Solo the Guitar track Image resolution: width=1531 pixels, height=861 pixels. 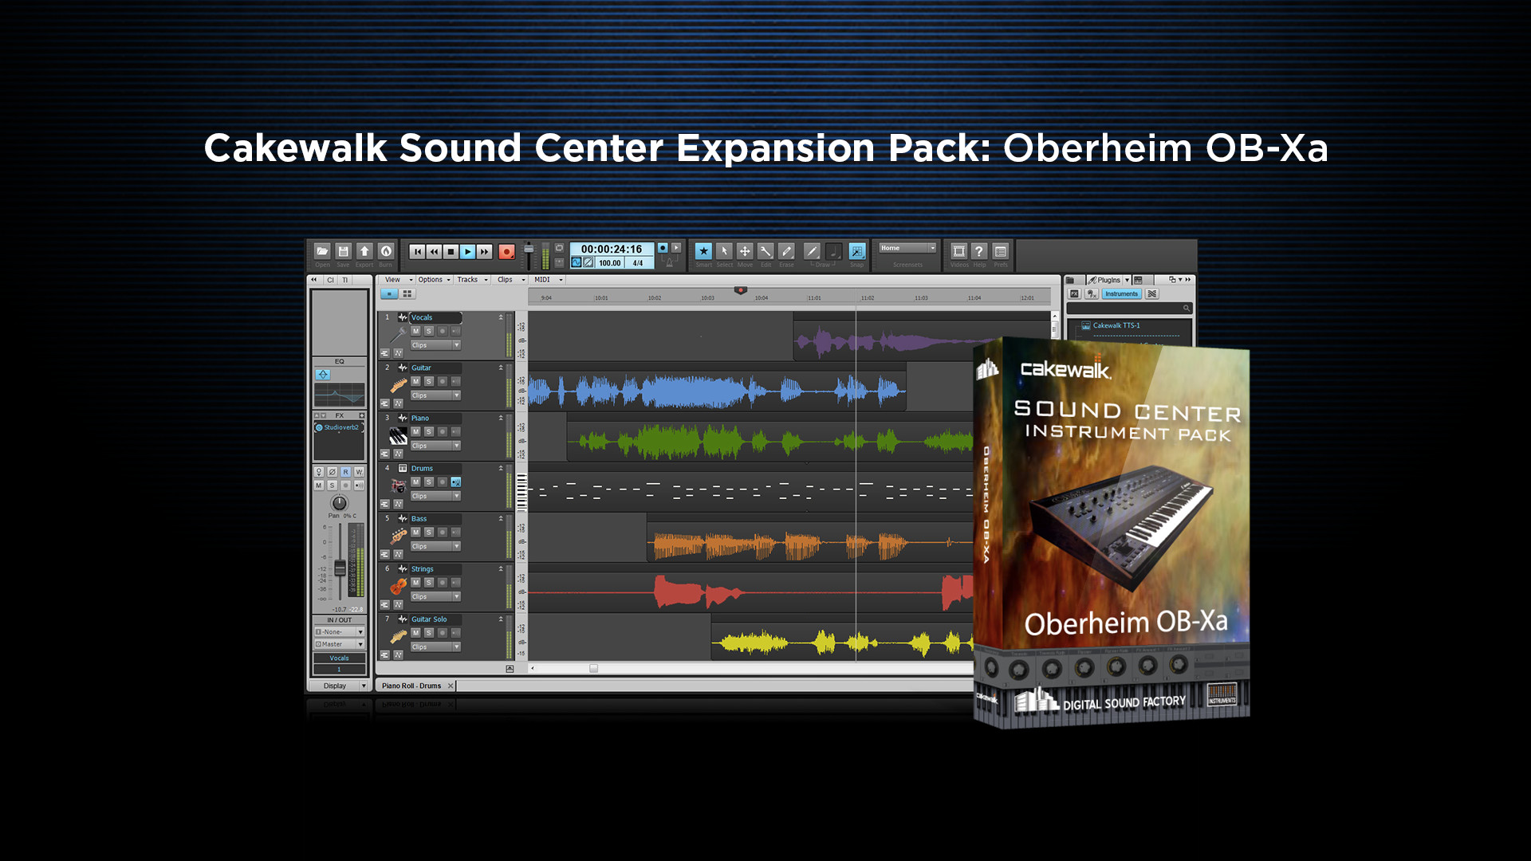coord(429,381)
